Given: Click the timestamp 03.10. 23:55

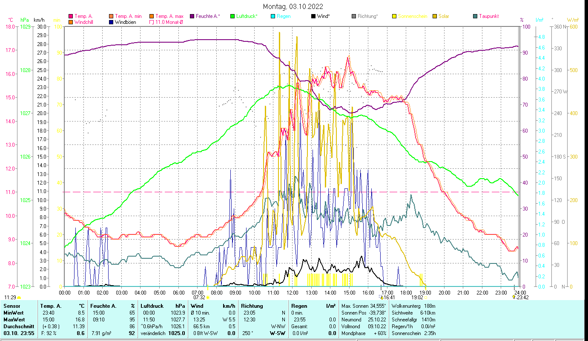Looking at the screenshot, I should coord(19,333).
